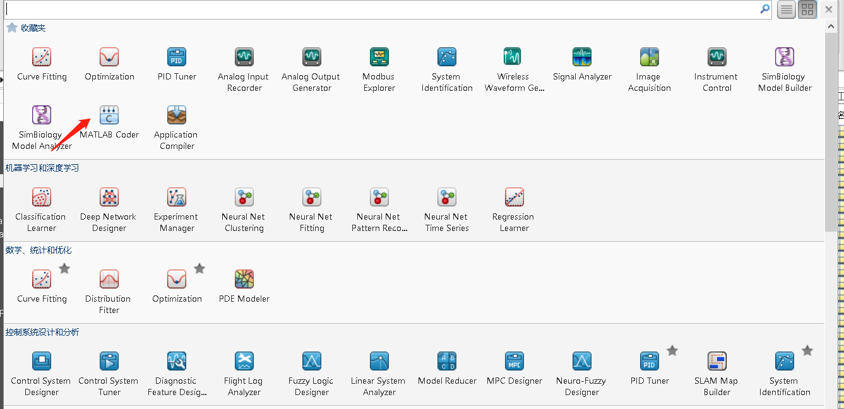
Task: Open System Identification from favorites section
Action: click(446, 69)
